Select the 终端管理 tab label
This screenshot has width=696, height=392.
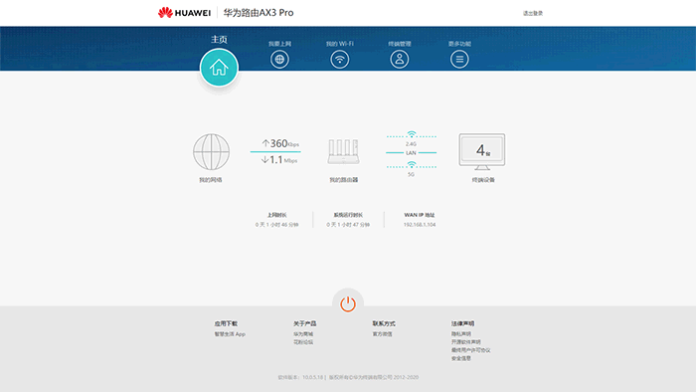(400, 44)
